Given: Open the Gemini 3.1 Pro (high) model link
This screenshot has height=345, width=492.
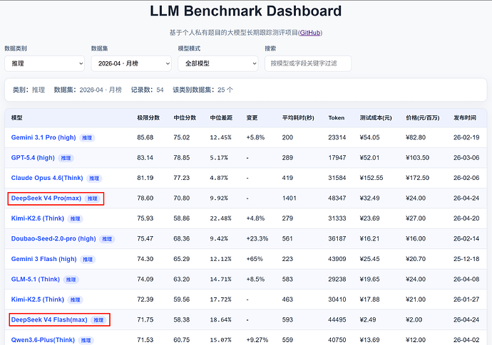Looking at the screenshot, I should (43, 137).
